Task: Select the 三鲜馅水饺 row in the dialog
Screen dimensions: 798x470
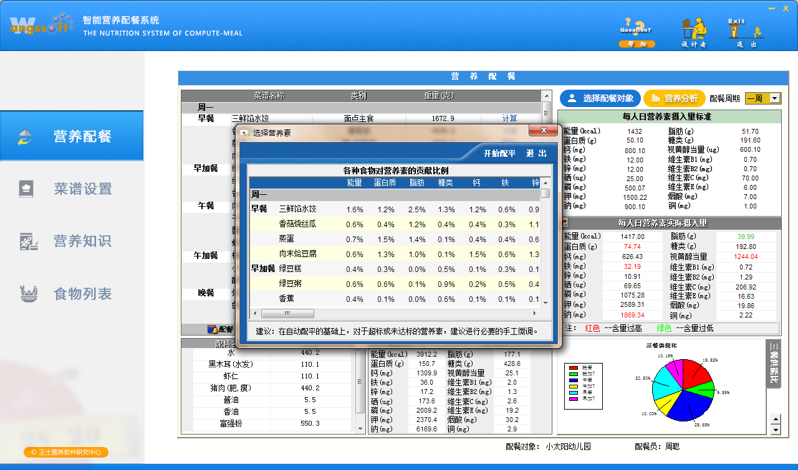Action: [395, 209]
